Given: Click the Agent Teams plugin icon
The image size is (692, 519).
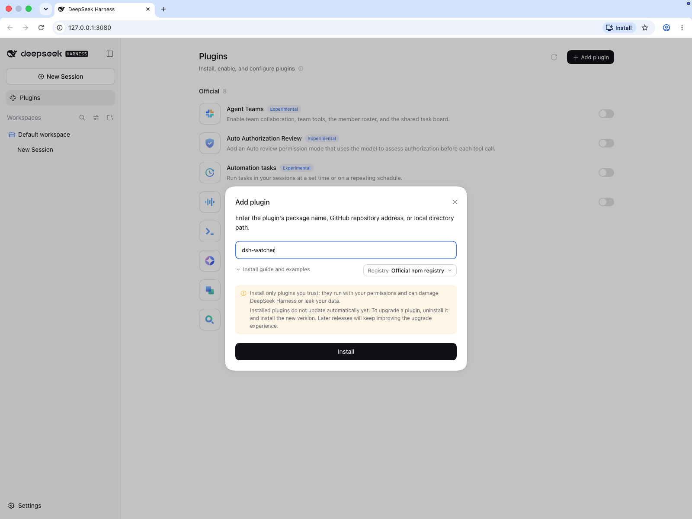Looking at the screenshot, I should 210,114.
